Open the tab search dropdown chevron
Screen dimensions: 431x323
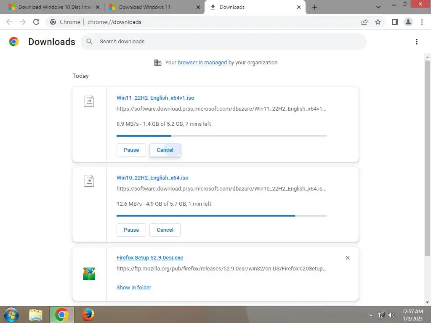tap(378, 7)
